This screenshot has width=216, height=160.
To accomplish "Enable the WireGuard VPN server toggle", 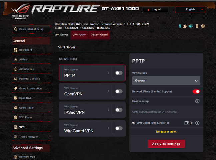I will 119,128.
